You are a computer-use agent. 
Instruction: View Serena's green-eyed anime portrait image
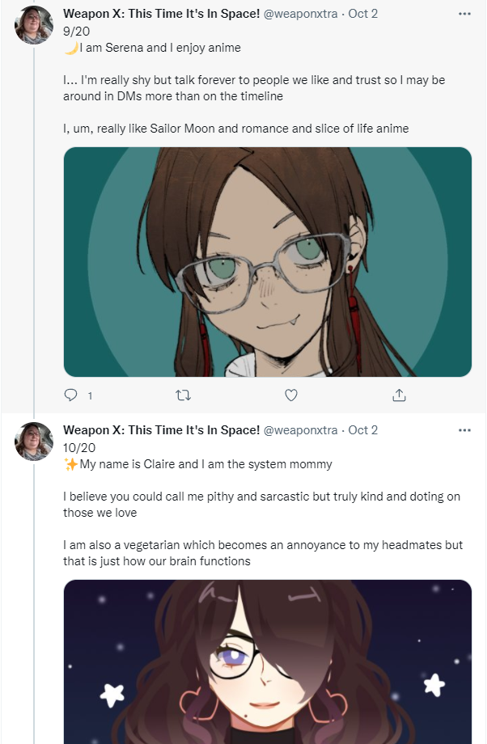(268, 262)
